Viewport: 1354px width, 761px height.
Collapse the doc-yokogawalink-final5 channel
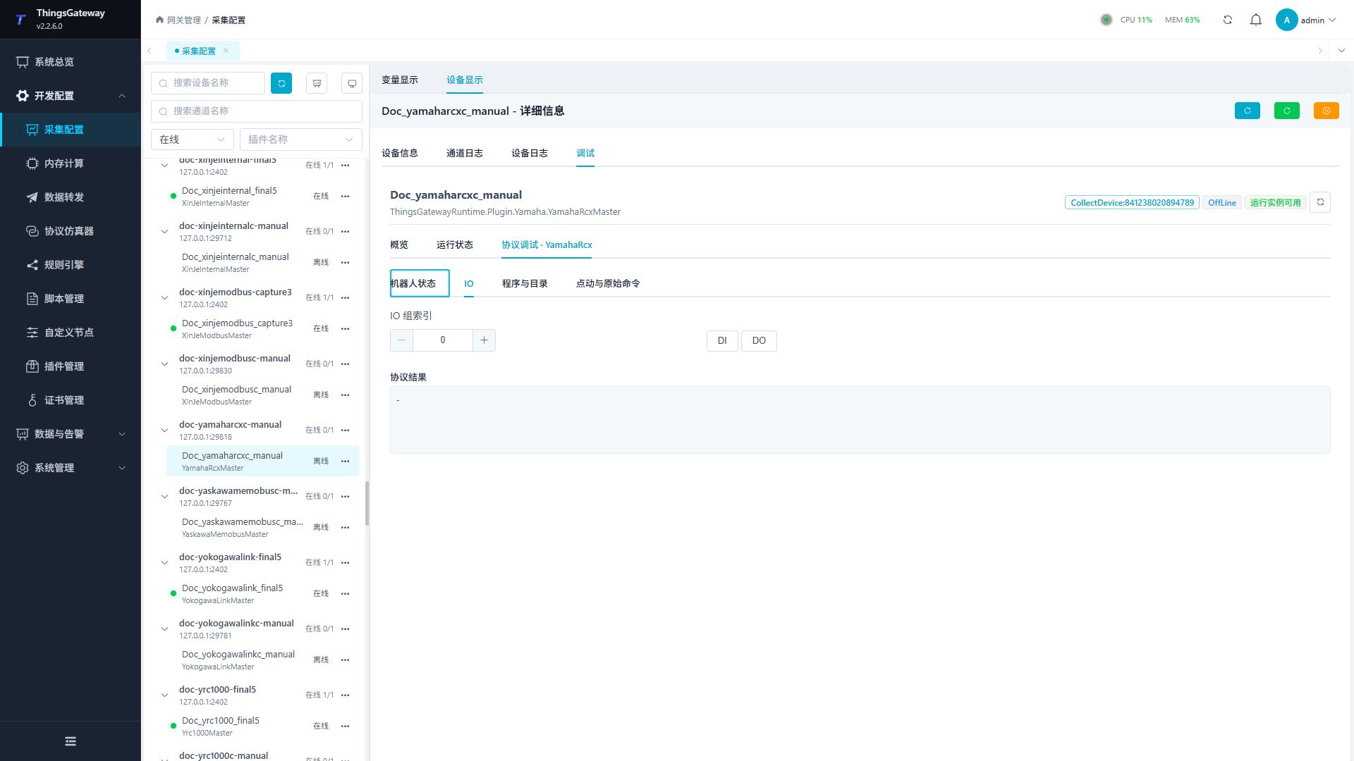point(164,563)
